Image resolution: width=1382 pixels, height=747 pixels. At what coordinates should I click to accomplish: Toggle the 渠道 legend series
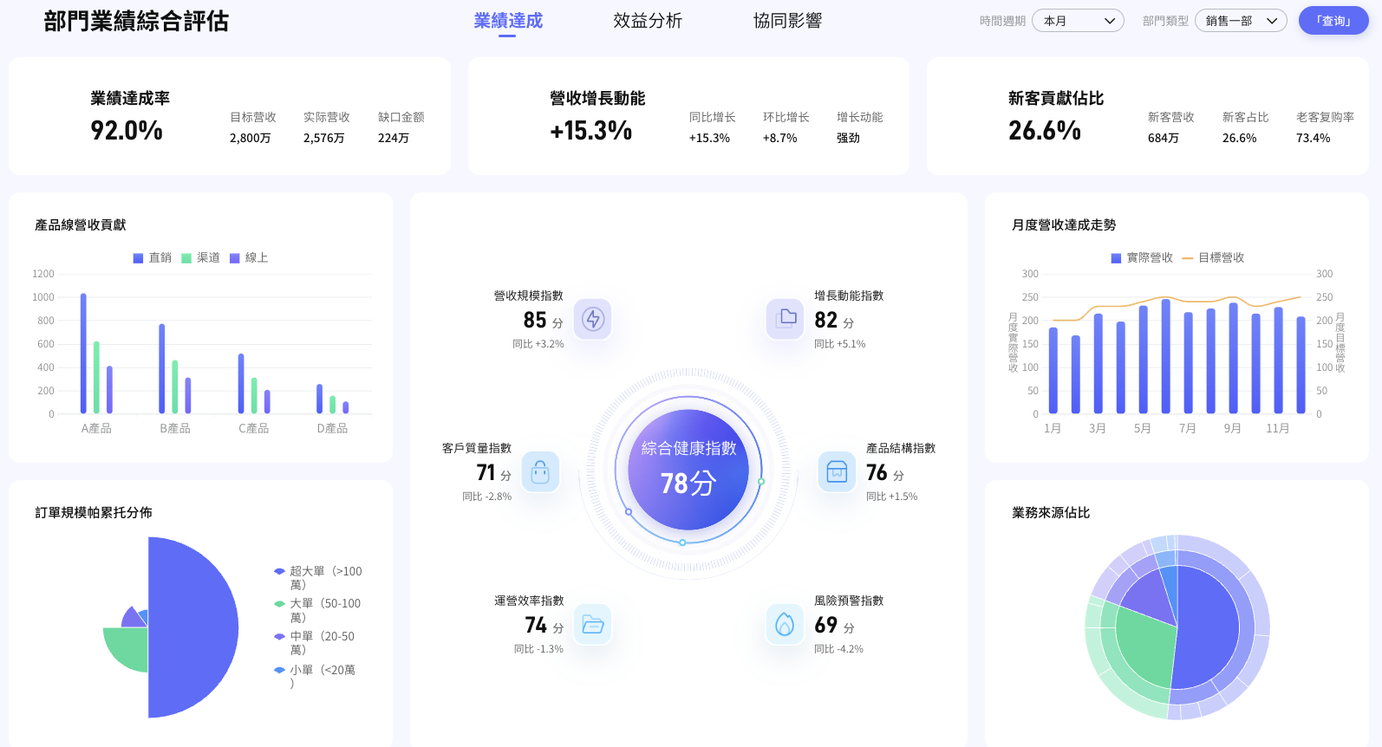[200, 257]
